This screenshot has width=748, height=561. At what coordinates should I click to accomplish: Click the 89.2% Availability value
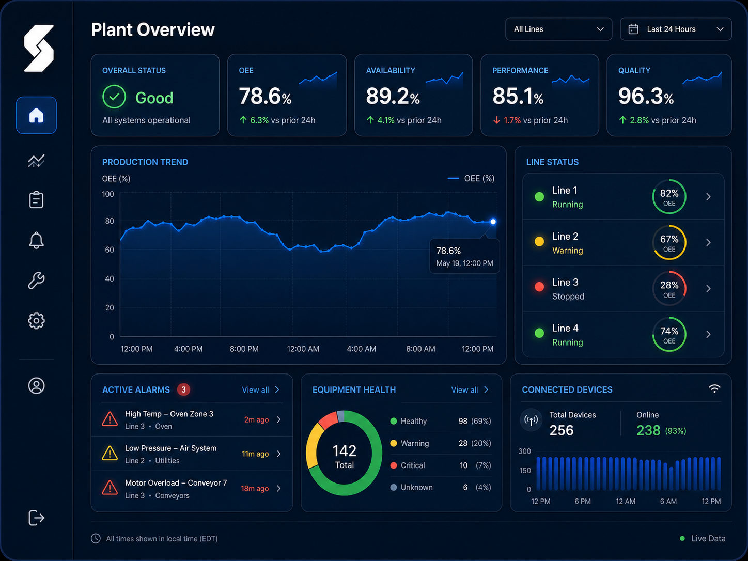(x=393, y=97)
